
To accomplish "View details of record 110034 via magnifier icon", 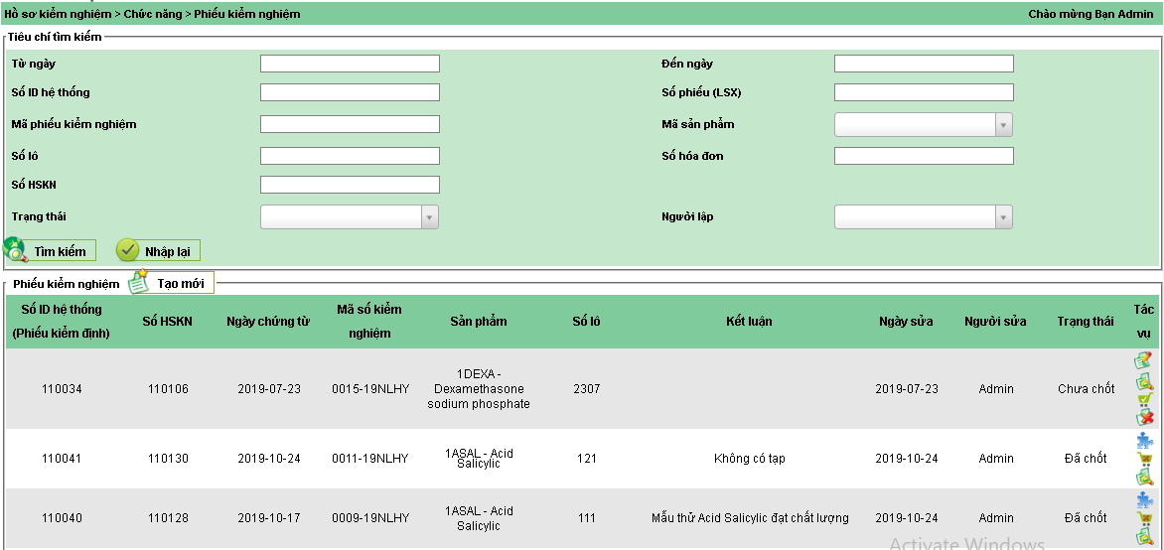I will [x=1144, y=381].
